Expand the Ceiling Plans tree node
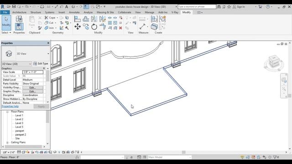Screen dimensions: 292x164 click(x=7, y=143)
